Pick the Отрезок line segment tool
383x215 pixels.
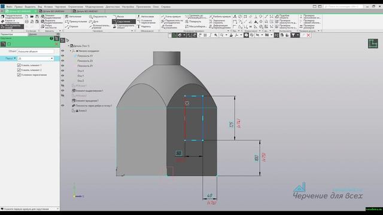[x=72, y=26]
